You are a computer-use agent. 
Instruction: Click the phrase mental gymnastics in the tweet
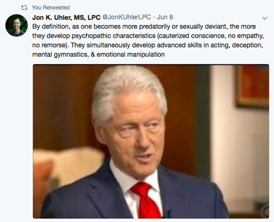[60, 55]
